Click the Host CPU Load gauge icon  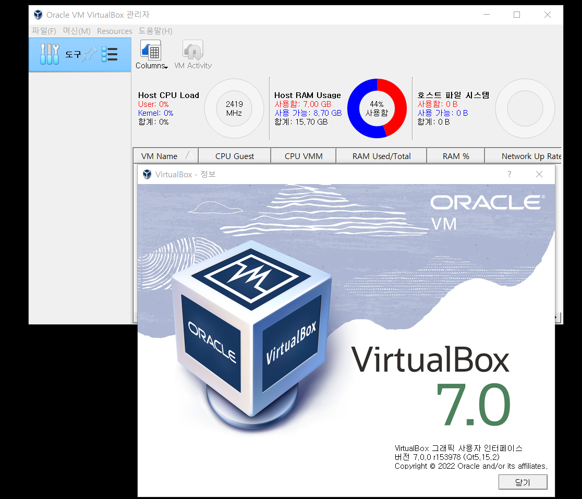tap(234, 108)
